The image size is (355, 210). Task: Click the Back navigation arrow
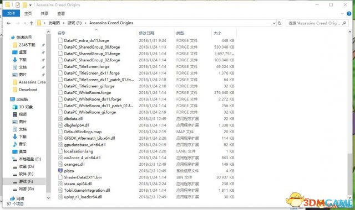(x=8, y=23)
